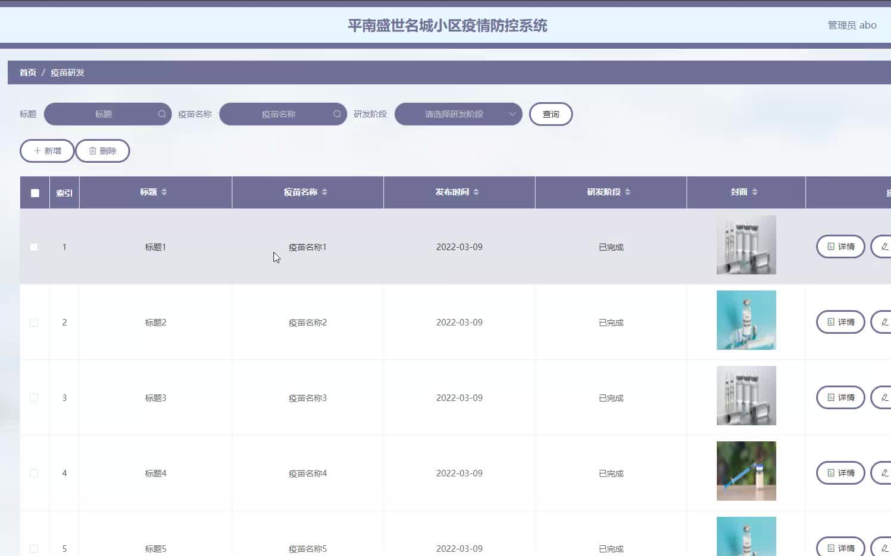The image size is (891, 556).
Task: Click 2022-03-09 date in row 标题4
Action: coord(459,473)
